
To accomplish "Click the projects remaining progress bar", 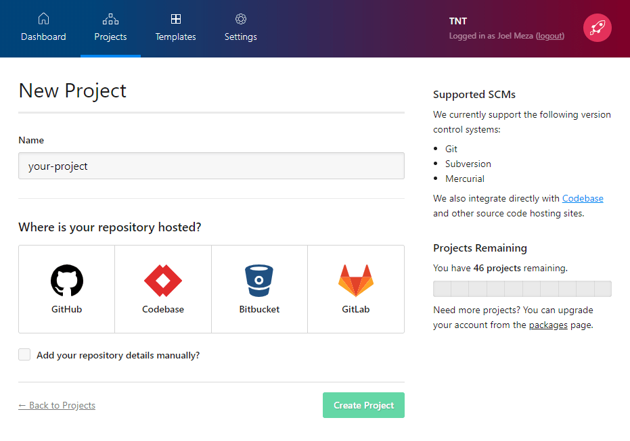I will click(x=522, y=289).
